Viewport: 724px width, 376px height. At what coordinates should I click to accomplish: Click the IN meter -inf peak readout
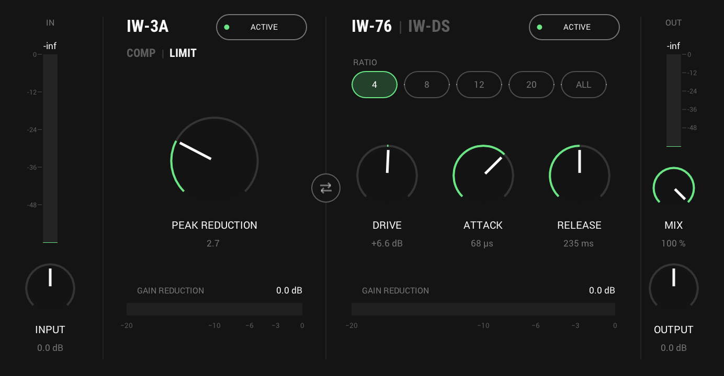coord(50,46)
